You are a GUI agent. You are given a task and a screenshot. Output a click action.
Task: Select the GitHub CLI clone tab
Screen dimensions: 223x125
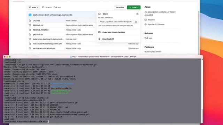coord(109,18)
